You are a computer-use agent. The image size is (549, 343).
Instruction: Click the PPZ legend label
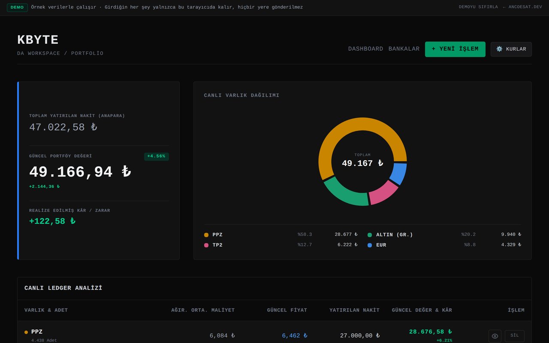tap(217, 235)
